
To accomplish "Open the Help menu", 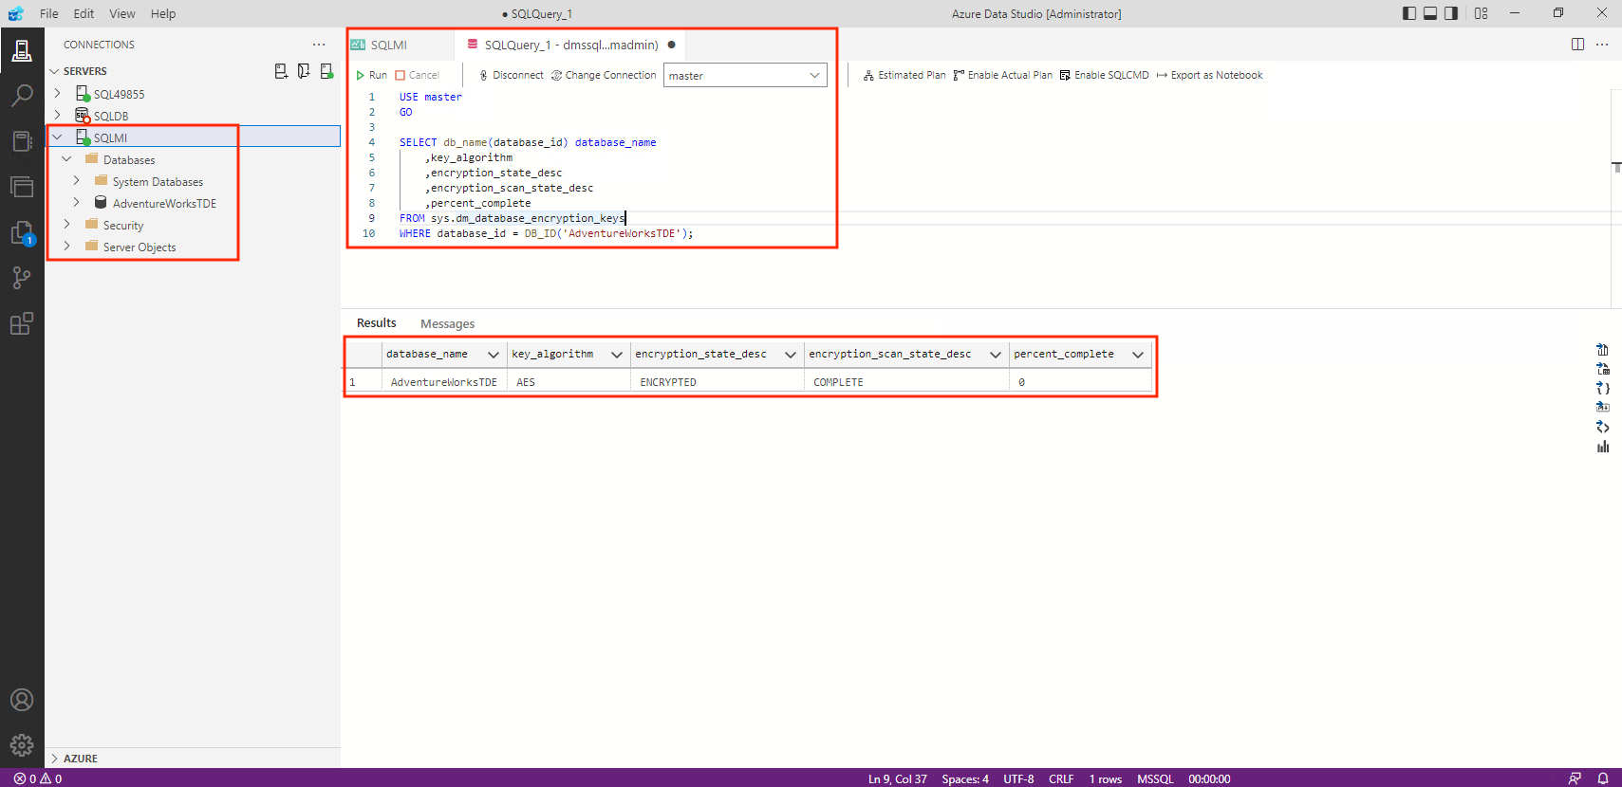I will click(x=163, y=13).
